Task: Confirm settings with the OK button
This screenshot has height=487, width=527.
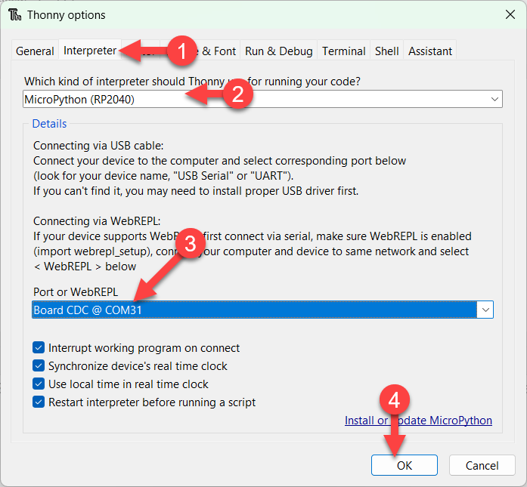Action: [x=405, y=465]
